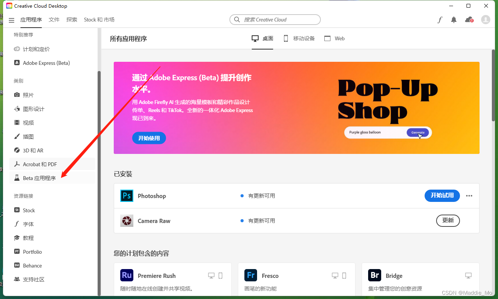Switch to the 桌面 tab

[x=262, y=38]
